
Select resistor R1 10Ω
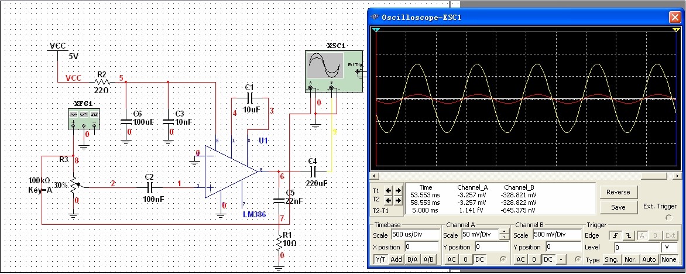click(x=279, y=242)
